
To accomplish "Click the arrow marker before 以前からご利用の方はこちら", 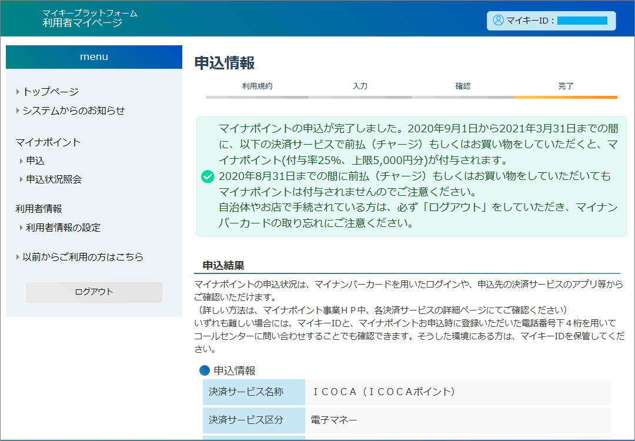I will (x=18, y=257).
